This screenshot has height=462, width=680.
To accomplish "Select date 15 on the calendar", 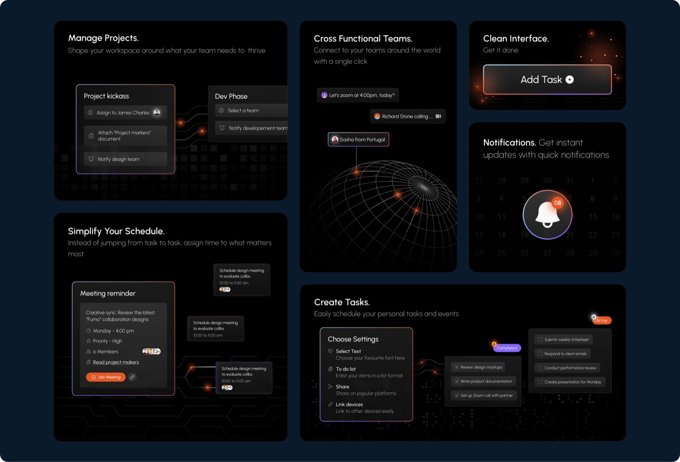I will [x=592, y=217].
